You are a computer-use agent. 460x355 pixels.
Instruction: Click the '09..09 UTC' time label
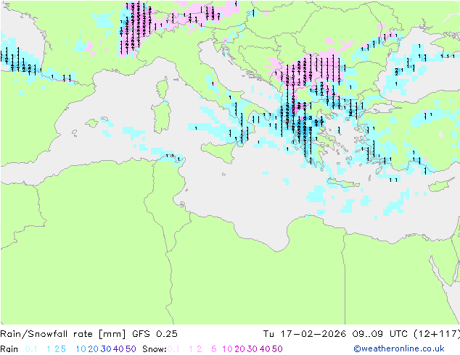[x=381, y=334]
